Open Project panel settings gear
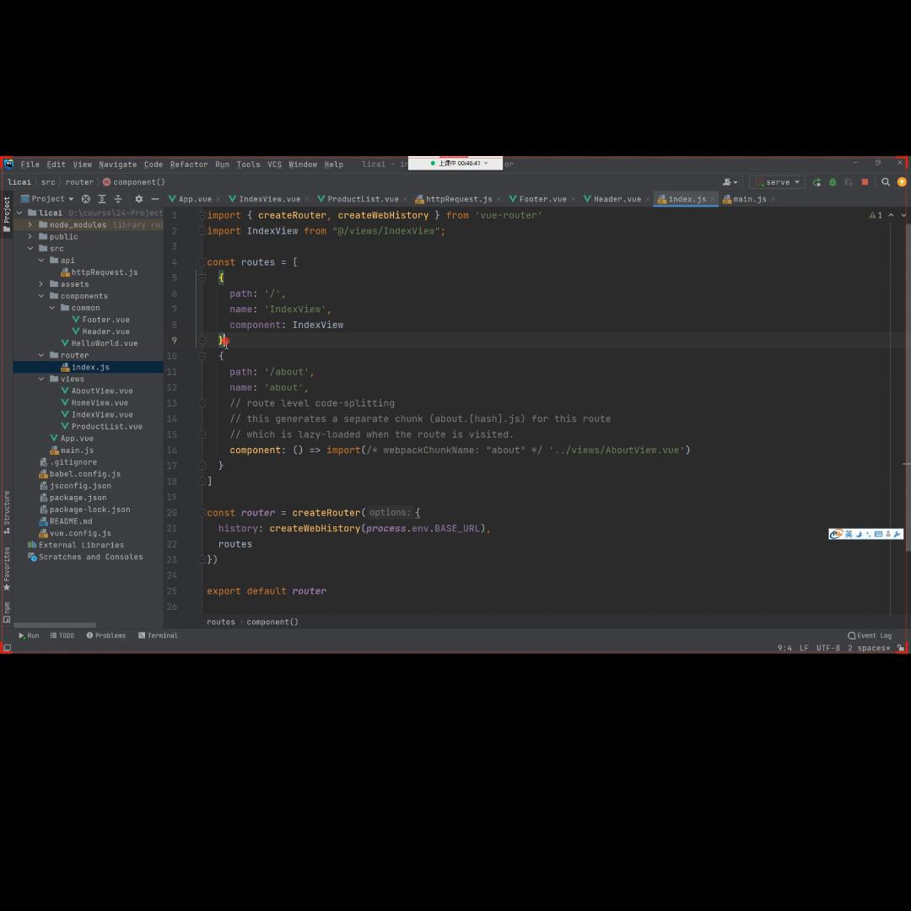 pos(139,199)
